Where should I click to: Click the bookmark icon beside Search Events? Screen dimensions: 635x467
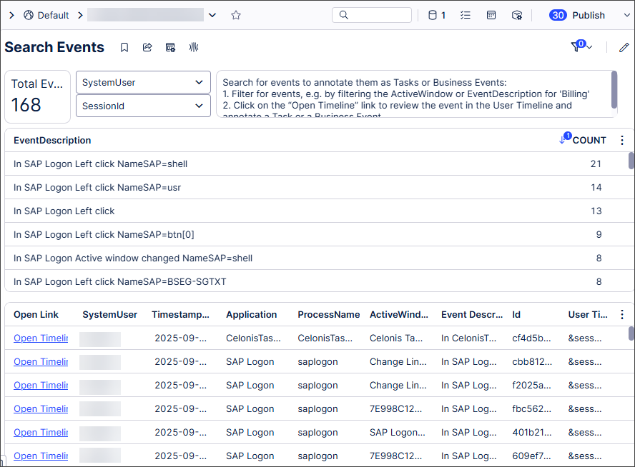tap(124, 48)
